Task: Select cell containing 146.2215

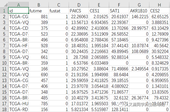Action: pyautogui.click(x=139, y=17)
